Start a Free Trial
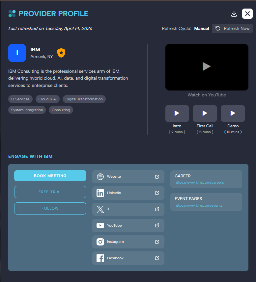The width and height of the screenshot is (256, 282). pos(50,192)
